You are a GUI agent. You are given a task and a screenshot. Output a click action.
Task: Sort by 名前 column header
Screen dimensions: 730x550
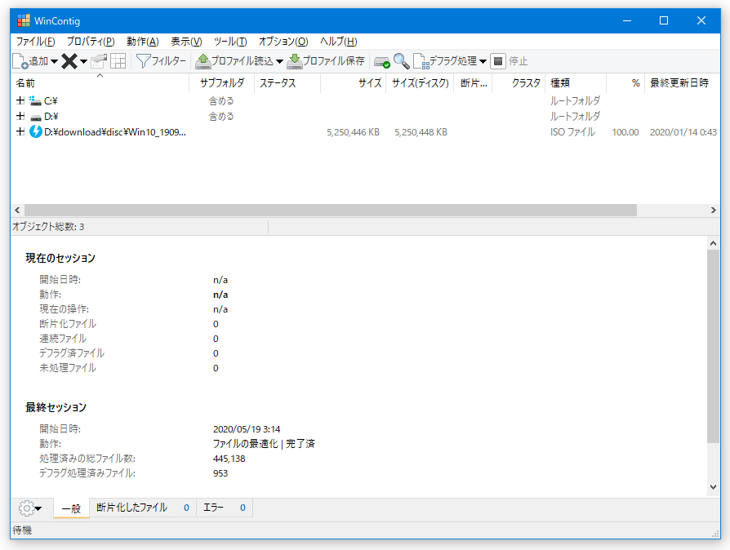coord(100,82)
